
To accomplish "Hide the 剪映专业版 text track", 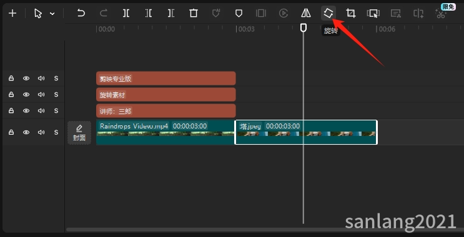I will pos(26,79).
